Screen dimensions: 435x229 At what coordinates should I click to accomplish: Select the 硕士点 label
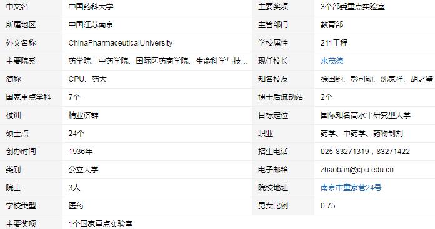coord(17,133)
